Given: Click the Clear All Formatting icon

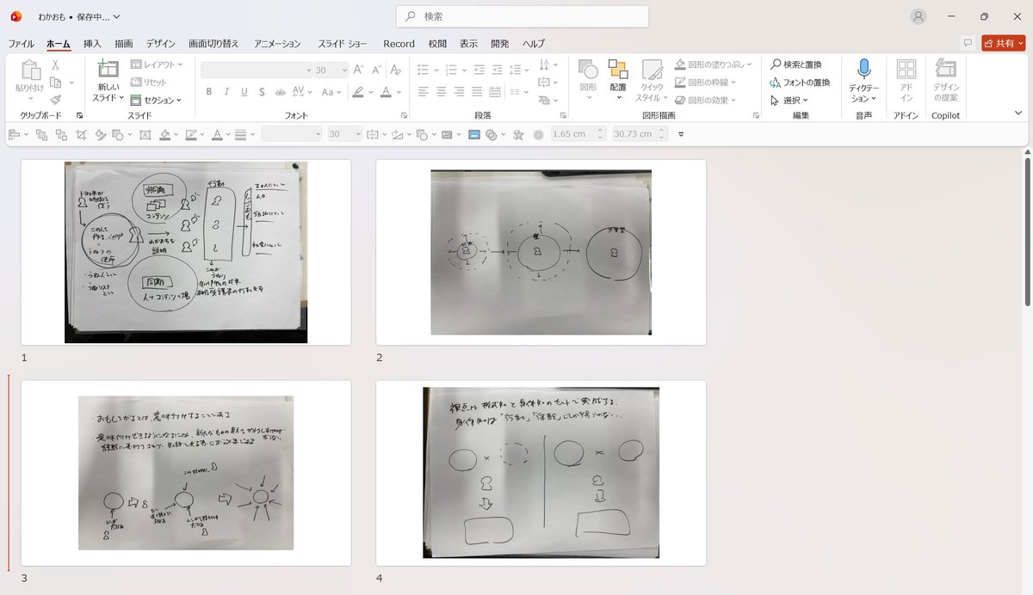Looking at the screenshot, I should click(395, 70).
